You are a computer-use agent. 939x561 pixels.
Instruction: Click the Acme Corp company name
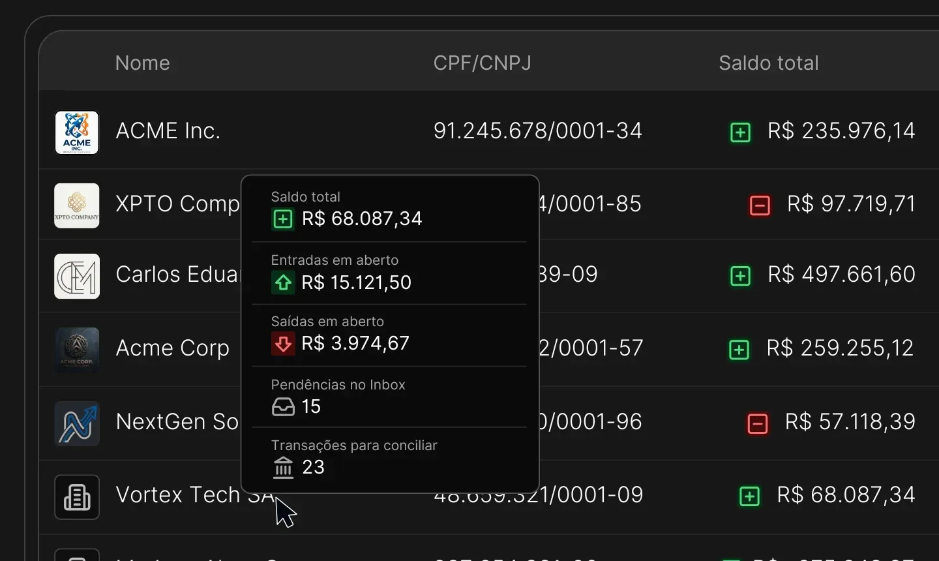[x=173, y=348]
